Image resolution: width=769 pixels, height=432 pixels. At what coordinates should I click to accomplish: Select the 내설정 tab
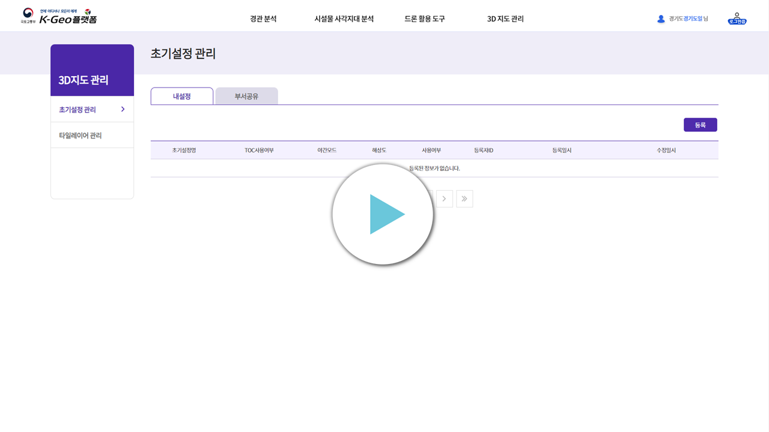182,95
